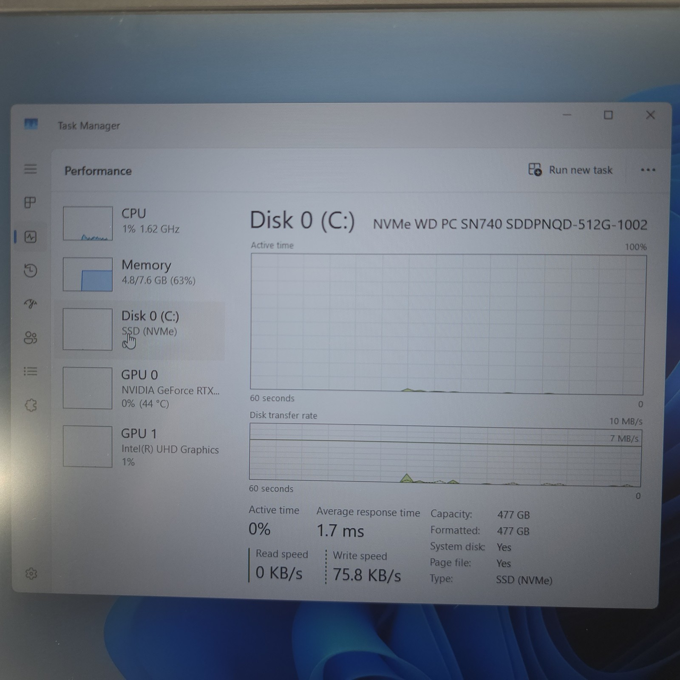The image size is (680, 680).
Task: Open the three-dots more options menu
Action: pyautogui.click(x=648, y=170)
